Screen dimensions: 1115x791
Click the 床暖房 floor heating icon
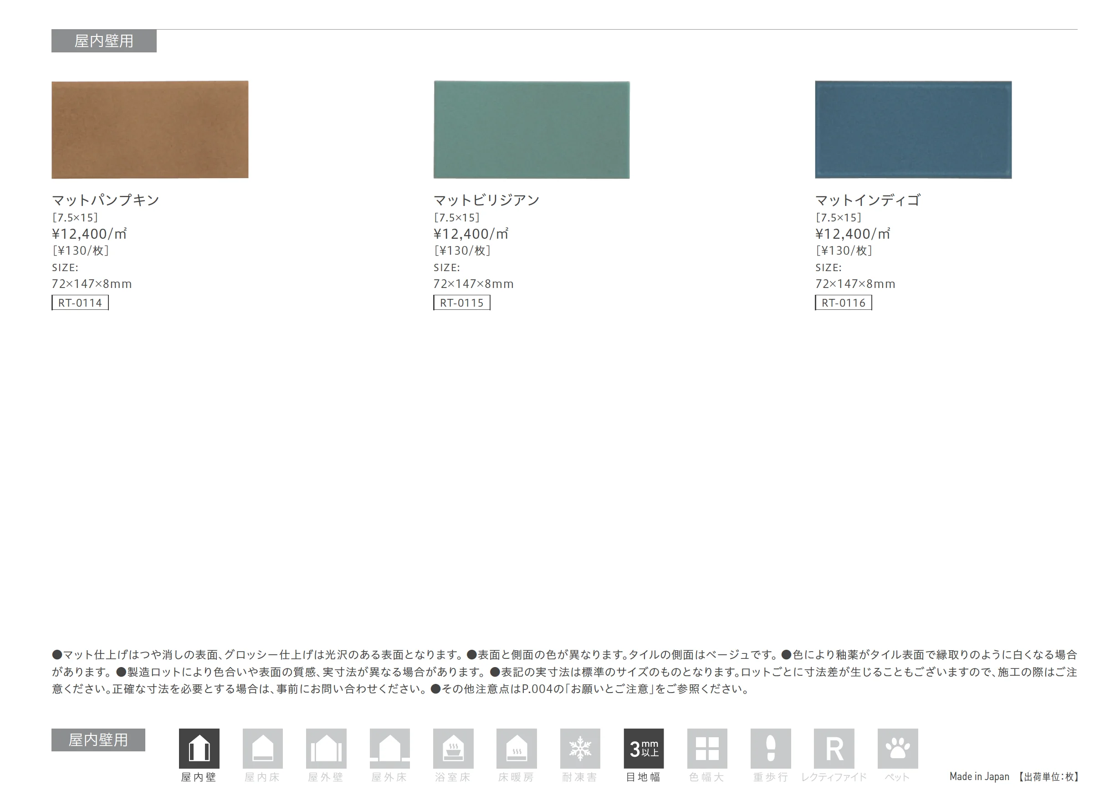pyautogui.click(x=517, y=748)
